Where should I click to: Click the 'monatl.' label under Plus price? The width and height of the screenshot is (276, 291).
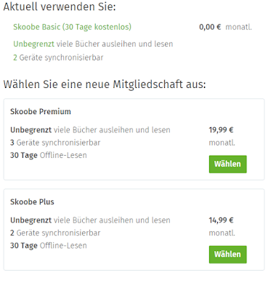222,233
